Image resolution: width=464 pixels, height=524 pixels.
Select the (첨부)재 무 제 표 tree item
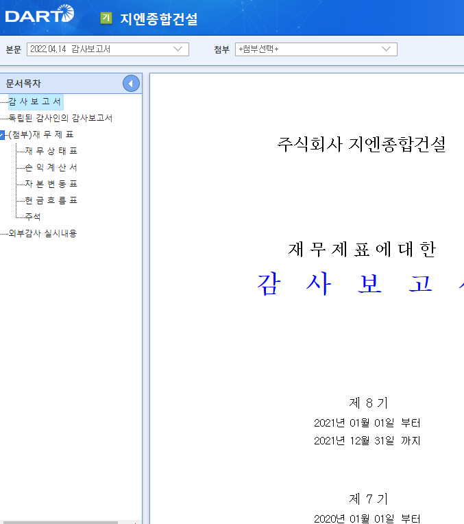(x=40, y=134)
